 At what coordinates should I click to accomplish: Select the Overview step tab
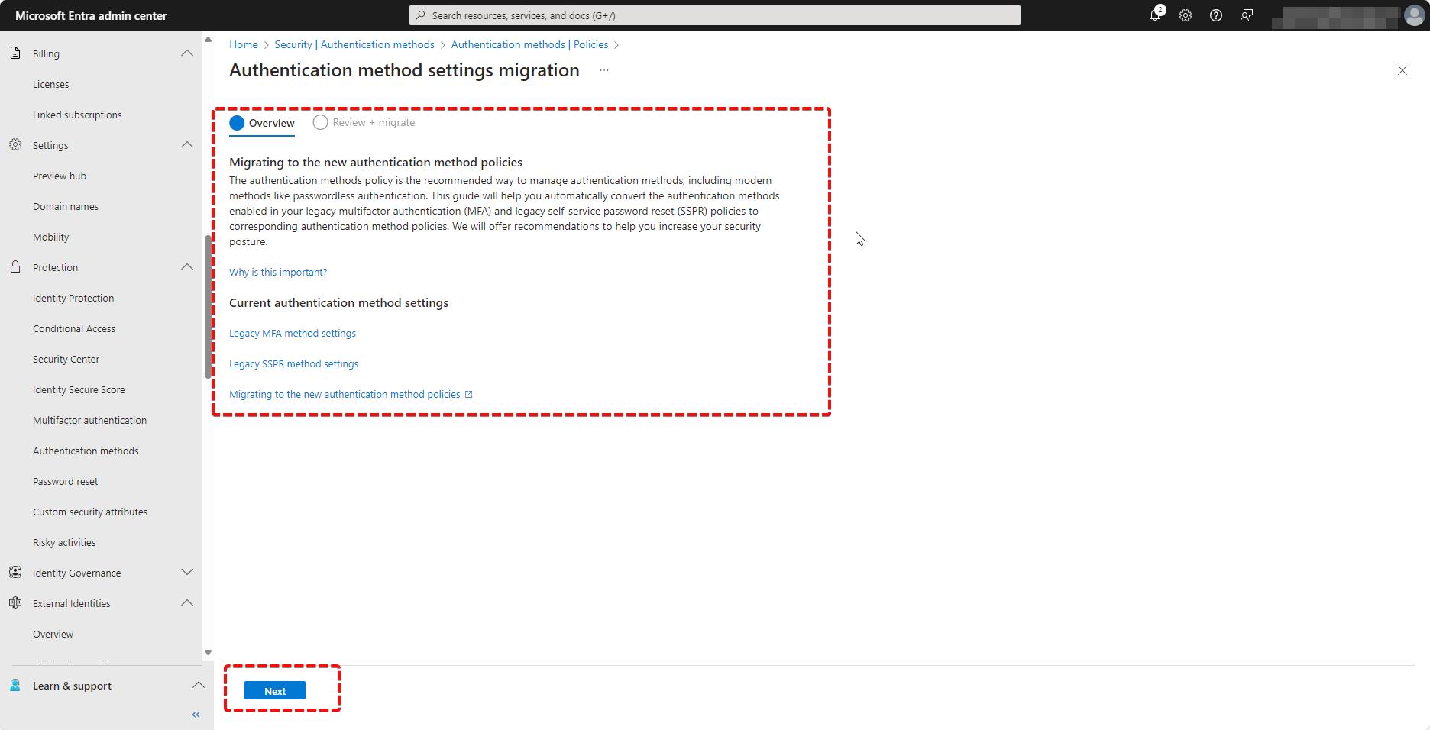[x=262, y=123]
